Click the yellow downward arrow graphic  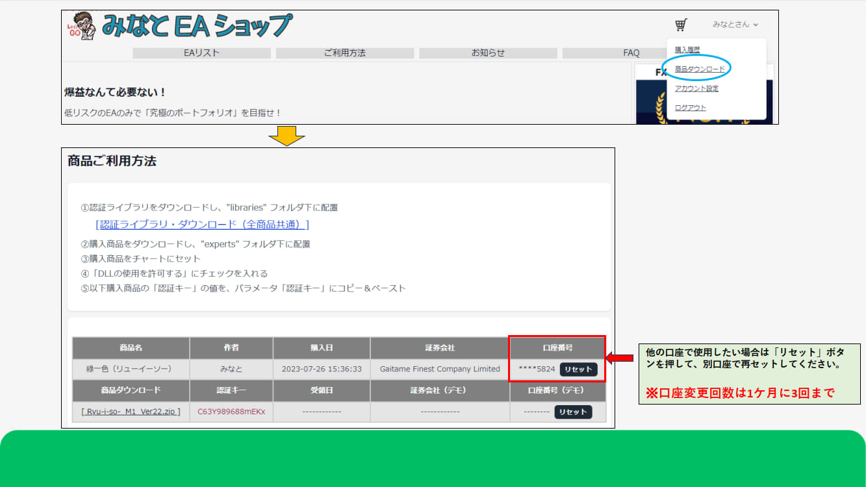[x=287, y=136]
